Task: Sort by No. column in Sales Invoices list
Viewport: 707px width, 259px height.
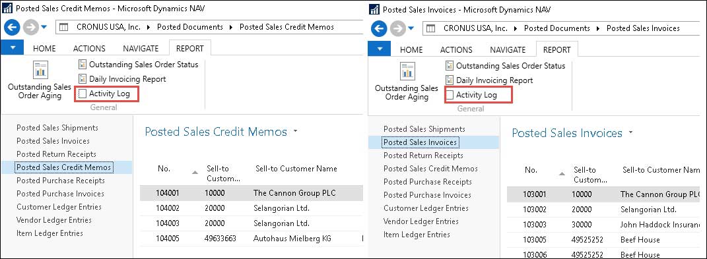Action: click(531, 170)
